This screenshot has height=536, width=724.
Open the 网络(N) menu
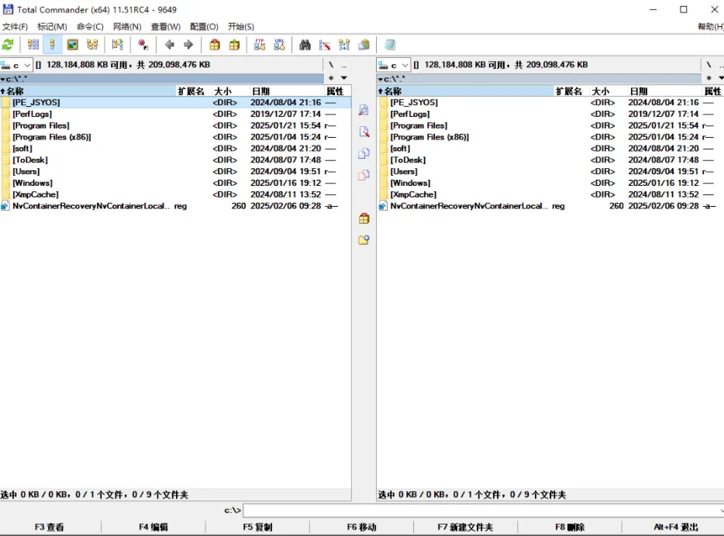[127, 27]
